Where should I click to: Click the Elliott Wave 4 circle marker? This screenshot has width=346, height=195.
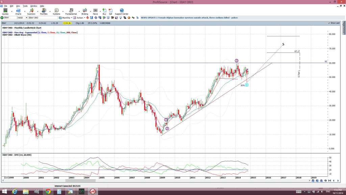pos(247,85)
